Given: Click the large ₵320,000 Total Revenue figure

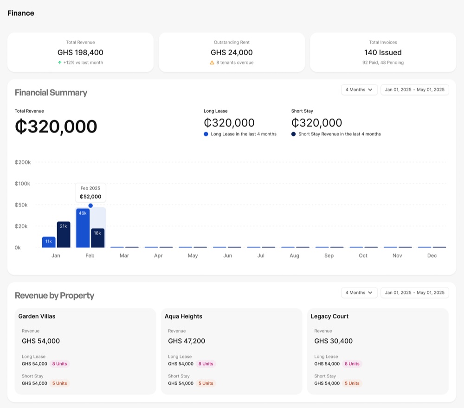Looking at the screenshot, I should (56, 126).
